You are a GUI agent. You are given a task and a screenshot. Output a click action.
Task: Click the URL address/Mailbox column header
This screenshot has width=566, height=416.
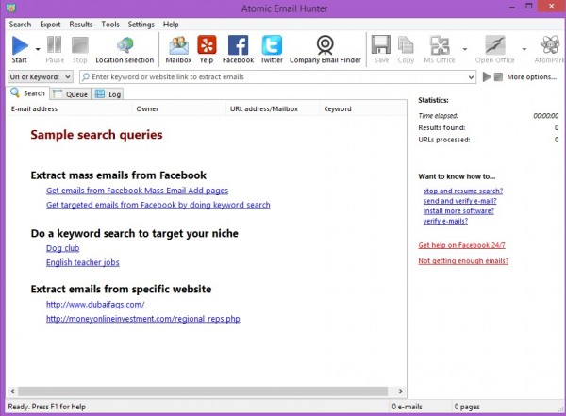[273, 109]
